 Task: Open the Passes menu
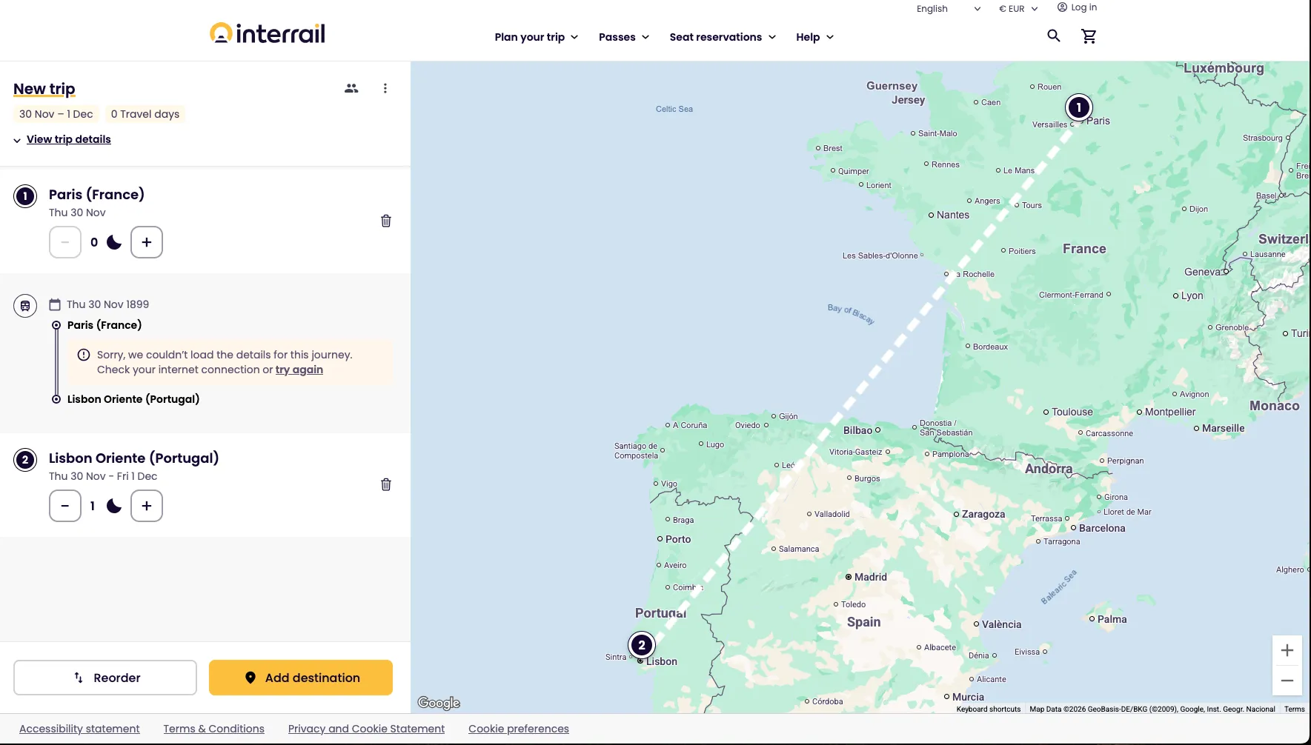624,37
